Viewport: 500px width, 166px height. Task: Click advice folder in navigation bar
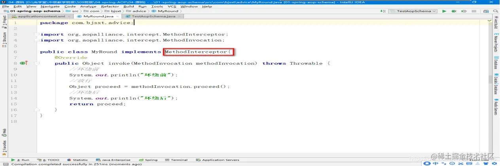[136, 11]
